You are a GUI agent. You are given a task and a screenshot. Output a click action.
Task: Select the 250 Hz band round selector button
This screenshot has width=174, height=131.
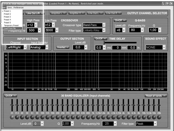coord(63,117)
